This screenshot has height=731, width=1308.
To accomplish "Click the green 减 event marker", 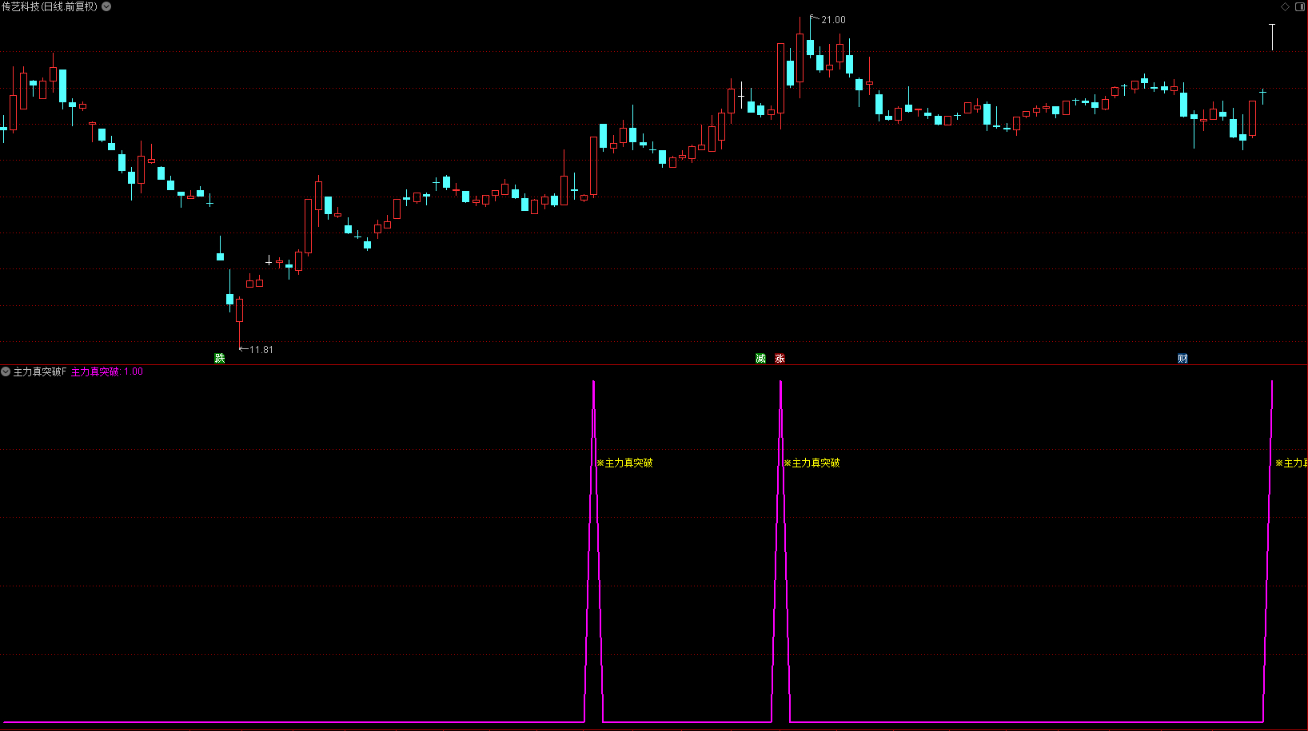I will click(x=760, y=358).
